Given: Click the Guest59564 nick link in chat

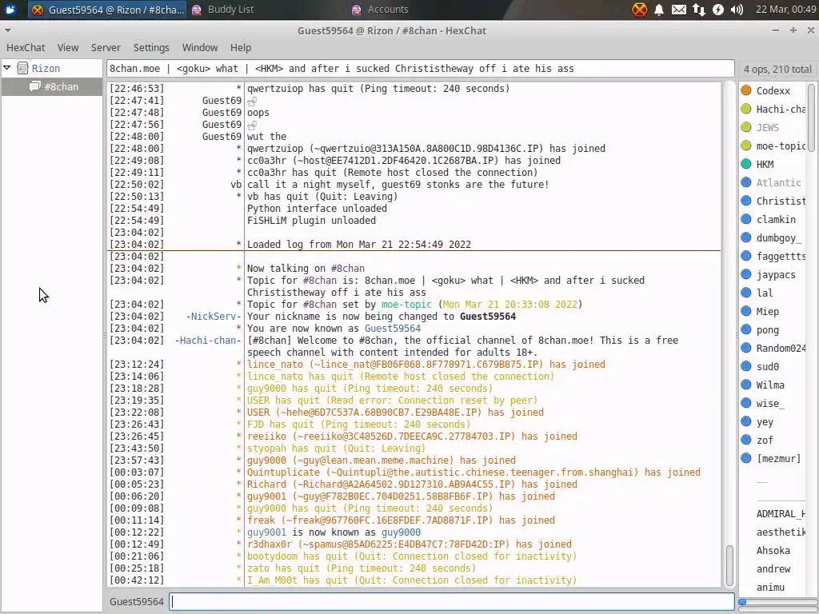Looking at the screenshot, I should tap(392, 329).
